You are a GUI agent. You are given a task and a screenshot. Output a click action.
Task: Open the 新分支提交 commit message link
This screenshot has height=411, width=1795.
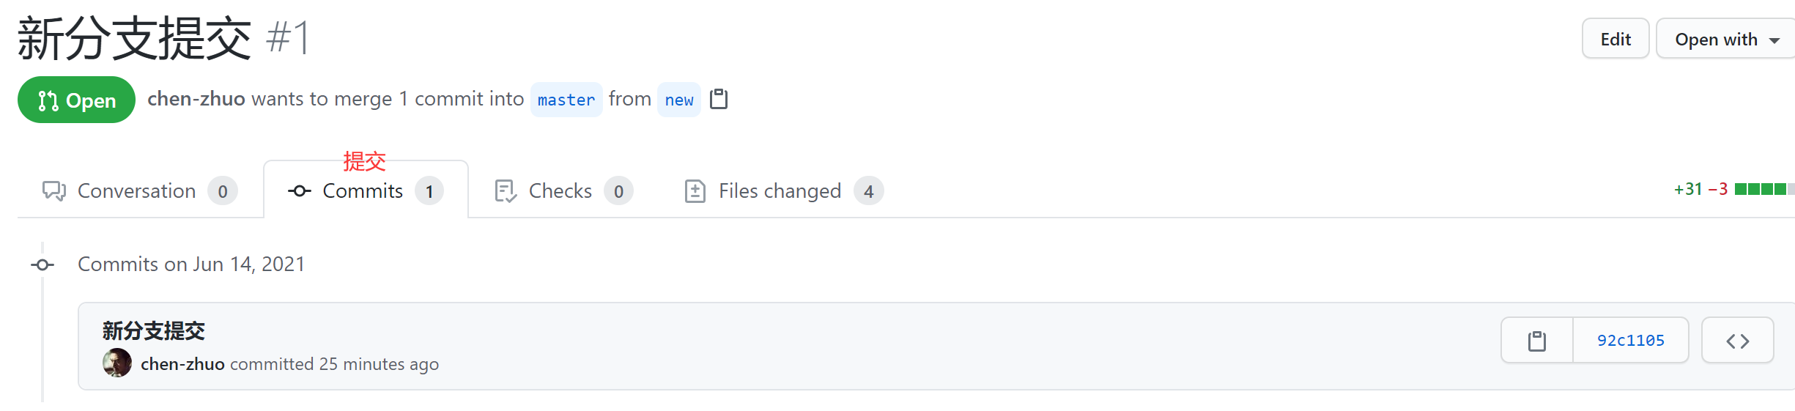[154, 331]
